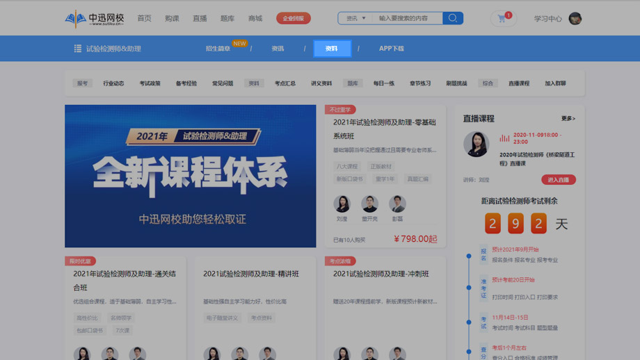Select the 招生简章 tab

click(218, 49)
